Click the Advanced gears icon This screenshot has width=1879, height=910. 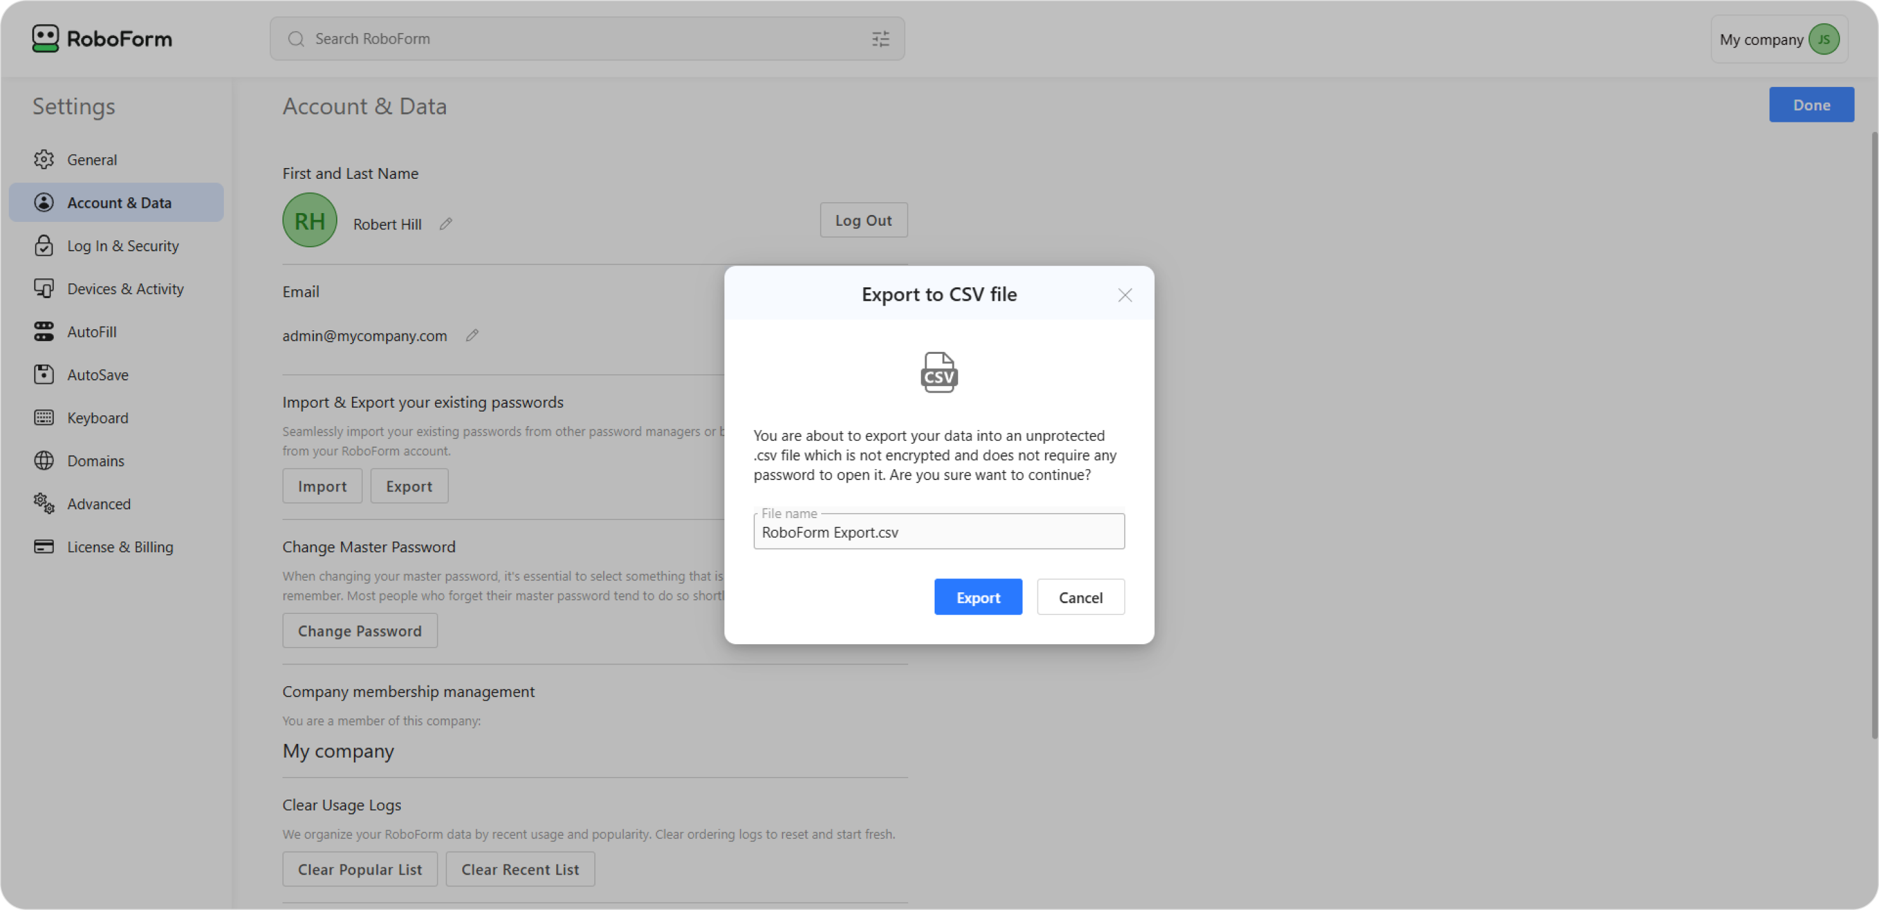pos(44,503)
